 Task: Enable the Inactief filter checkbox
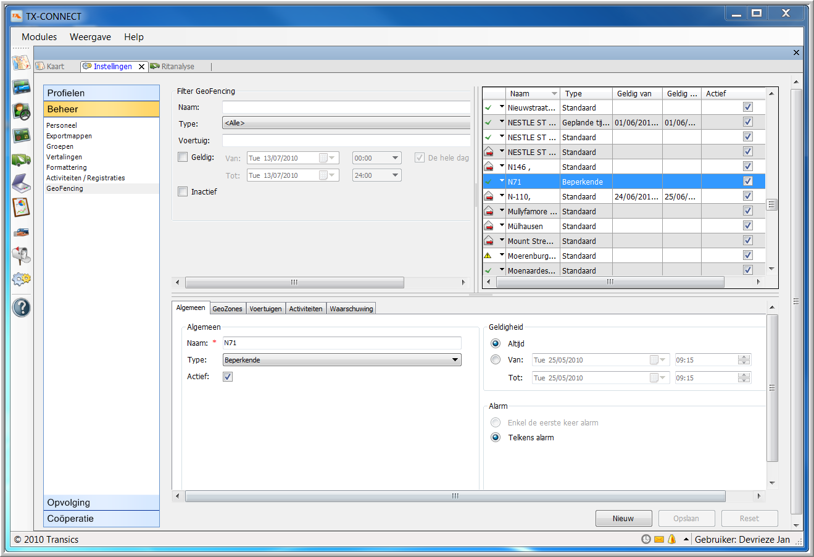pyautogui.click(x=183, y=191)
